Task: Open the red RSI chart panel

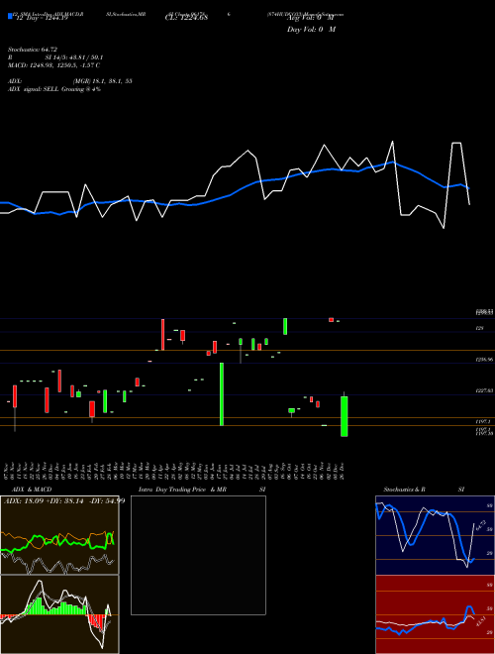Action: 435,614
